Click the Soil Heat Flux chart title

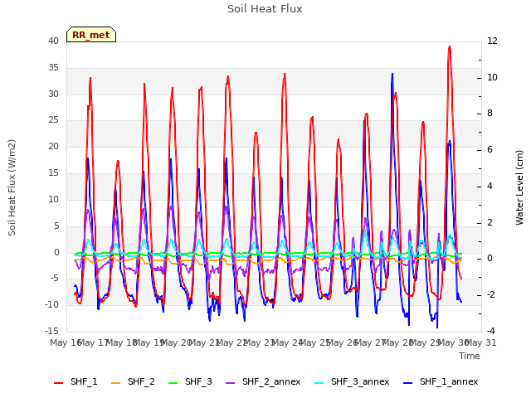click(265, 9)
